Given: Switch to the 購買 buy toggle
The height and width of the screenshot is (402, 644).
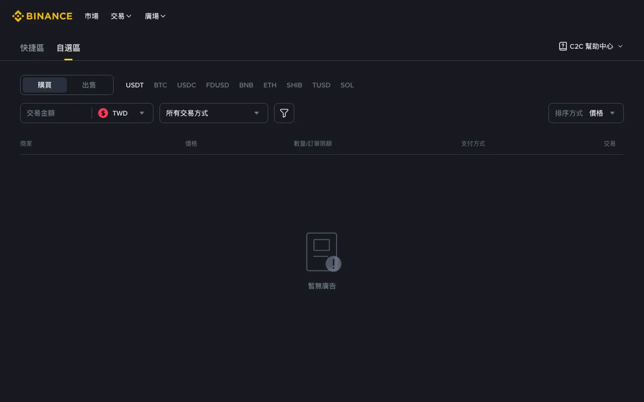Looking at the screenshot, I should (x=45, y=85).
